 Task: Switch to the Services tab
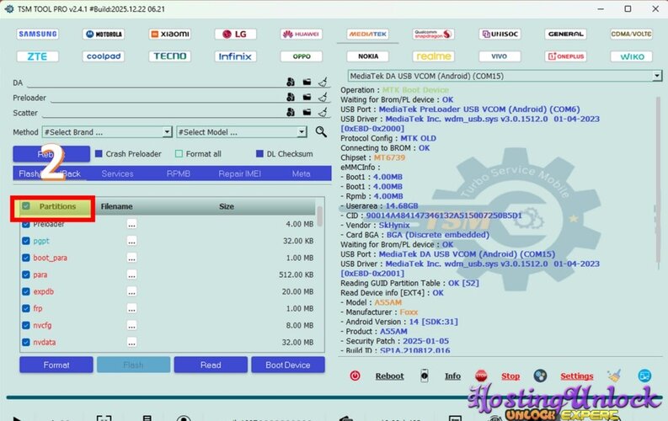[118, 173]
